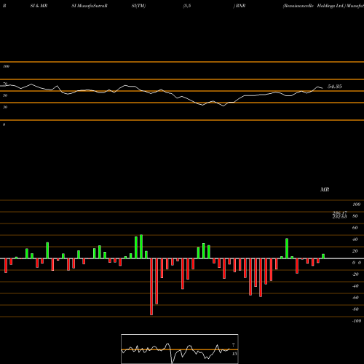Click the end point of RSI line
The width and height of the screenshot is (364, 364).
pyautogui.click(x=323, y=88)
